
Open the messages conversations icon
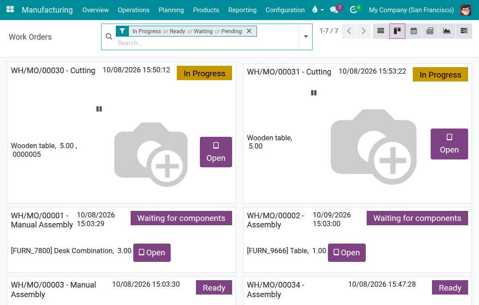pyautogui.click(x=334, y=10)
